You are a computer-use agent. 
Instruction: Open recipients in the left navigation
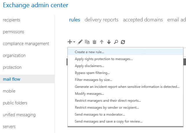tap(11, 20)
